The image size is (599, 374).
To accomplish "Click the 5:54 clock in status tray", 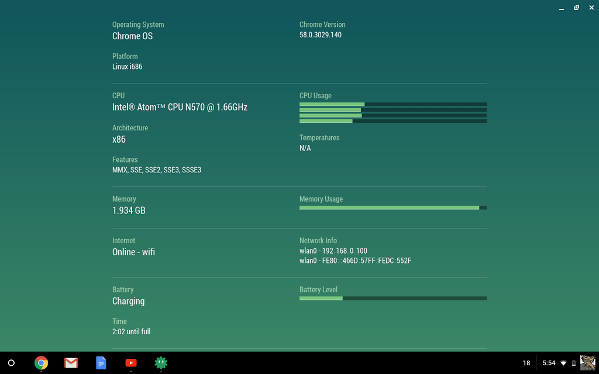I will click(x=549, y=363).
